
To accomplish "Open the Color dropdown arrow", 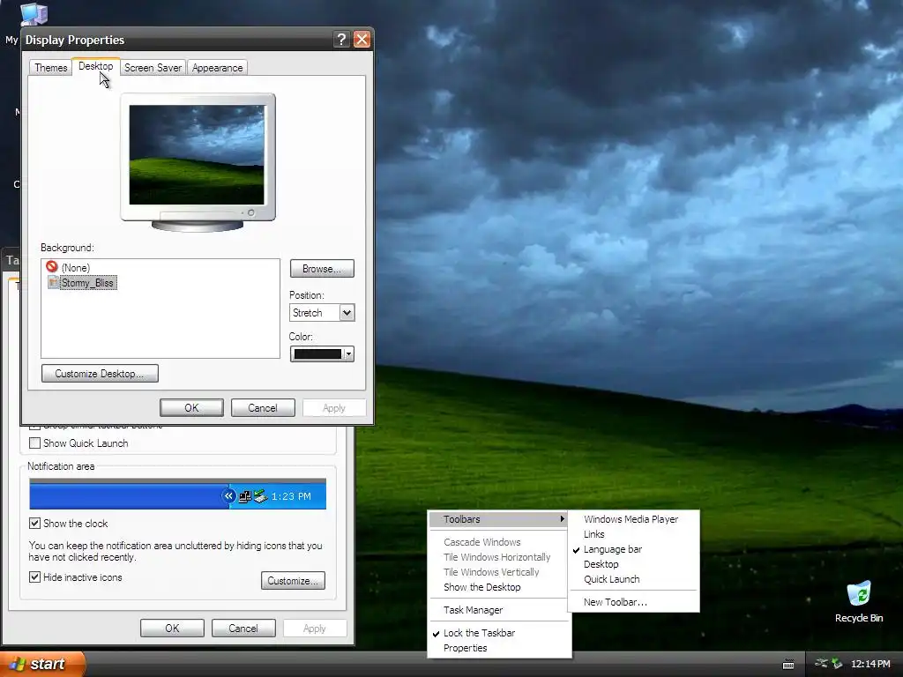I will (x=348, y=354).
